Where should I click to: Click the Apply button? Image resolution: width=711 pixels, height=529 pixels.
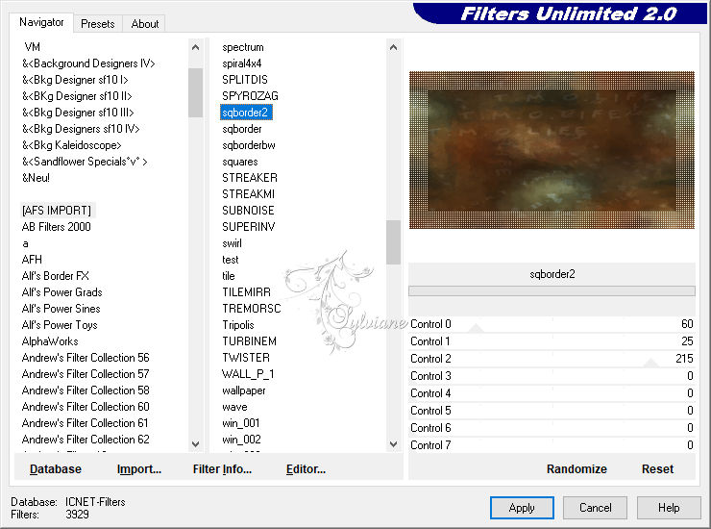coord(522,508)
